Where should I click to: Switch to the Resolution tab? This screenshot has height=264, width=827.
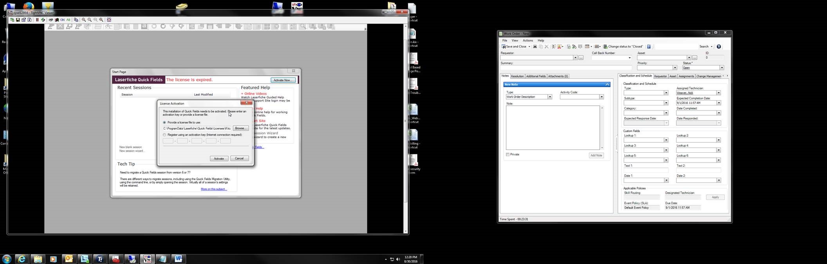(517, 76)
